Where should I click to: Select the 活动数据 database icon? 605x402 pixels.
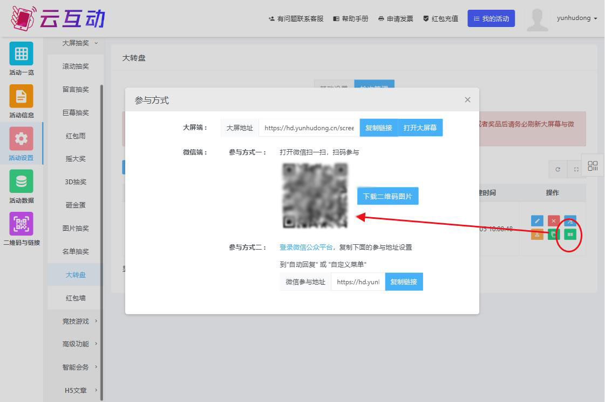[x=21, y=182]
